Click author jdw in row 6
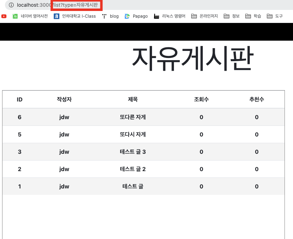 point(64,117)
